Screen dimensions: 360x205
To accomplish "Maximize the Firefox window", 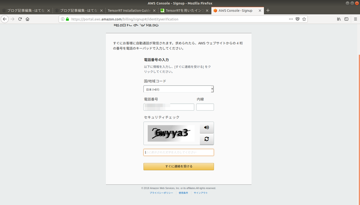I will pyautogui.click(x=352, y=3).
